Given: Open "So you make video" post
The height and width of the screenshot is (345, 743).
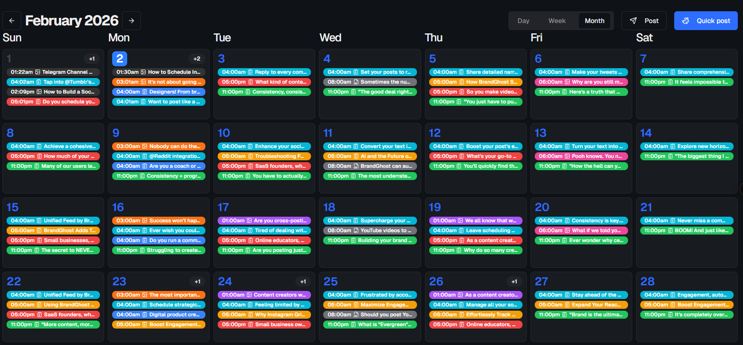Looking at the screenshot, I should 476,92.
